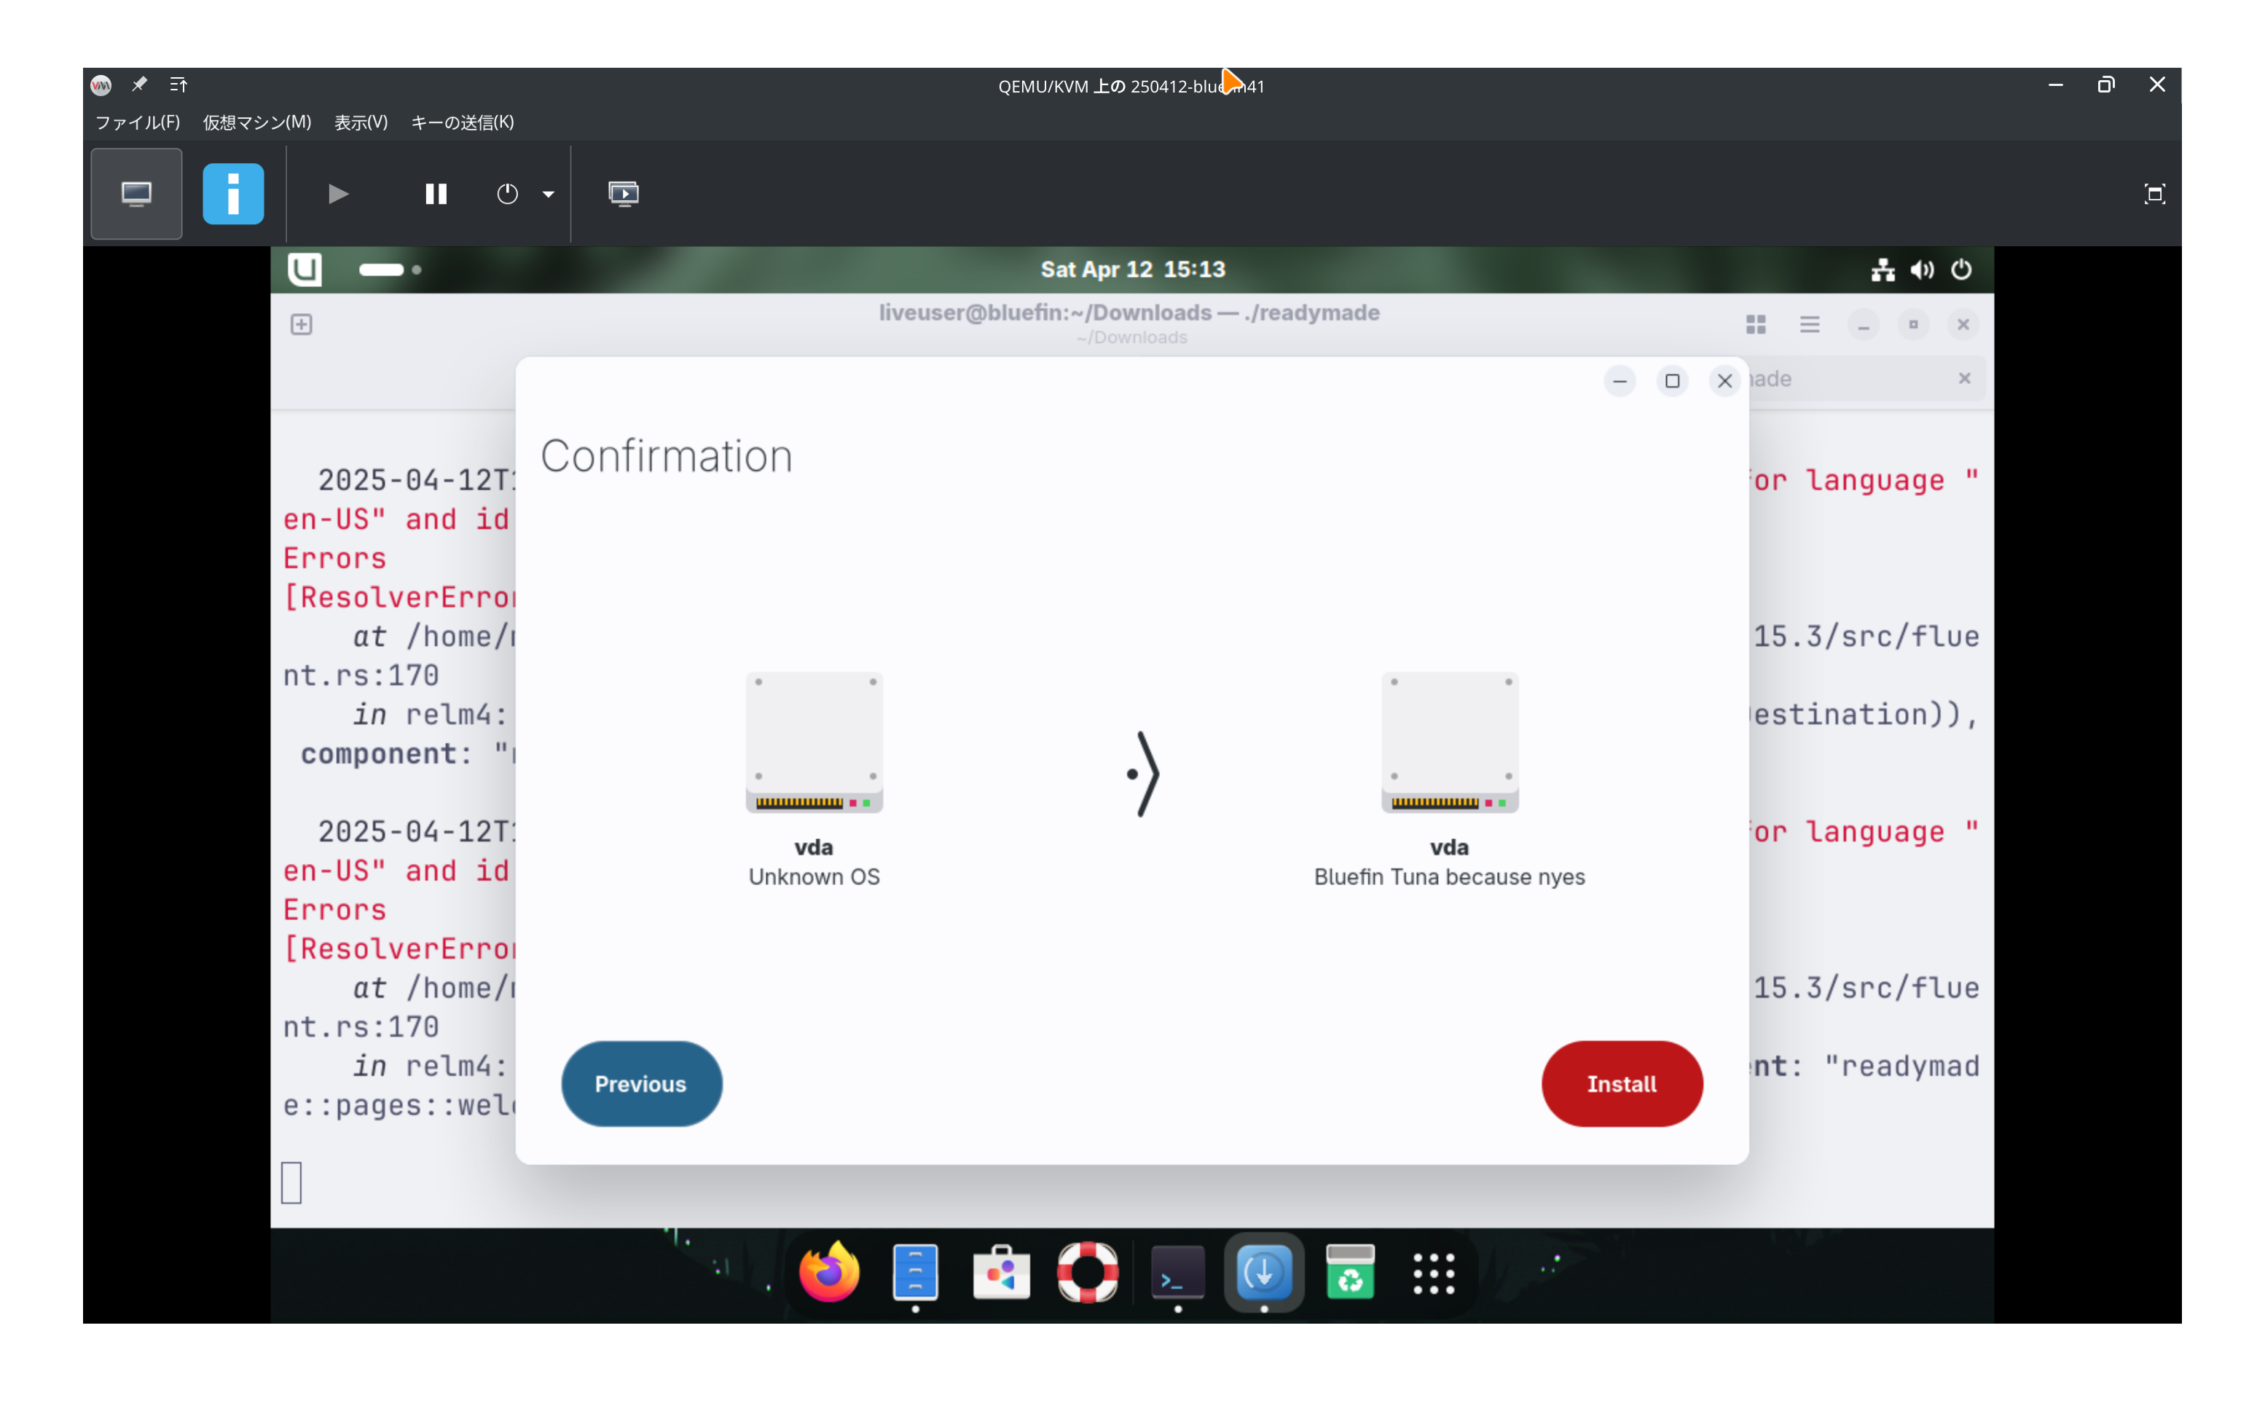Open the snapshots manager icon

[x=624, y=194]
